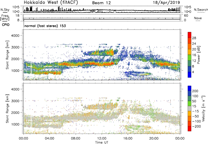Select the 'Beam 12' label
The width and height of the screenshot is (208, 144).
coord(101,3)
